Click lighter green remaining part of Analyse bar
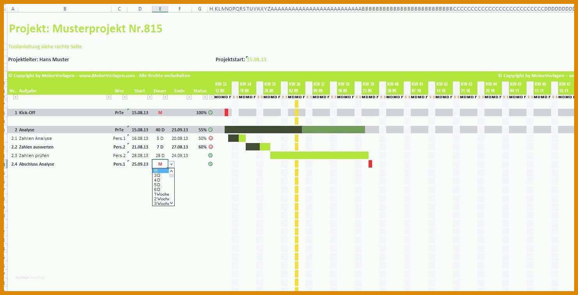Image resolution: width=578 pixels, height=295 pixels. click(333, 130)
